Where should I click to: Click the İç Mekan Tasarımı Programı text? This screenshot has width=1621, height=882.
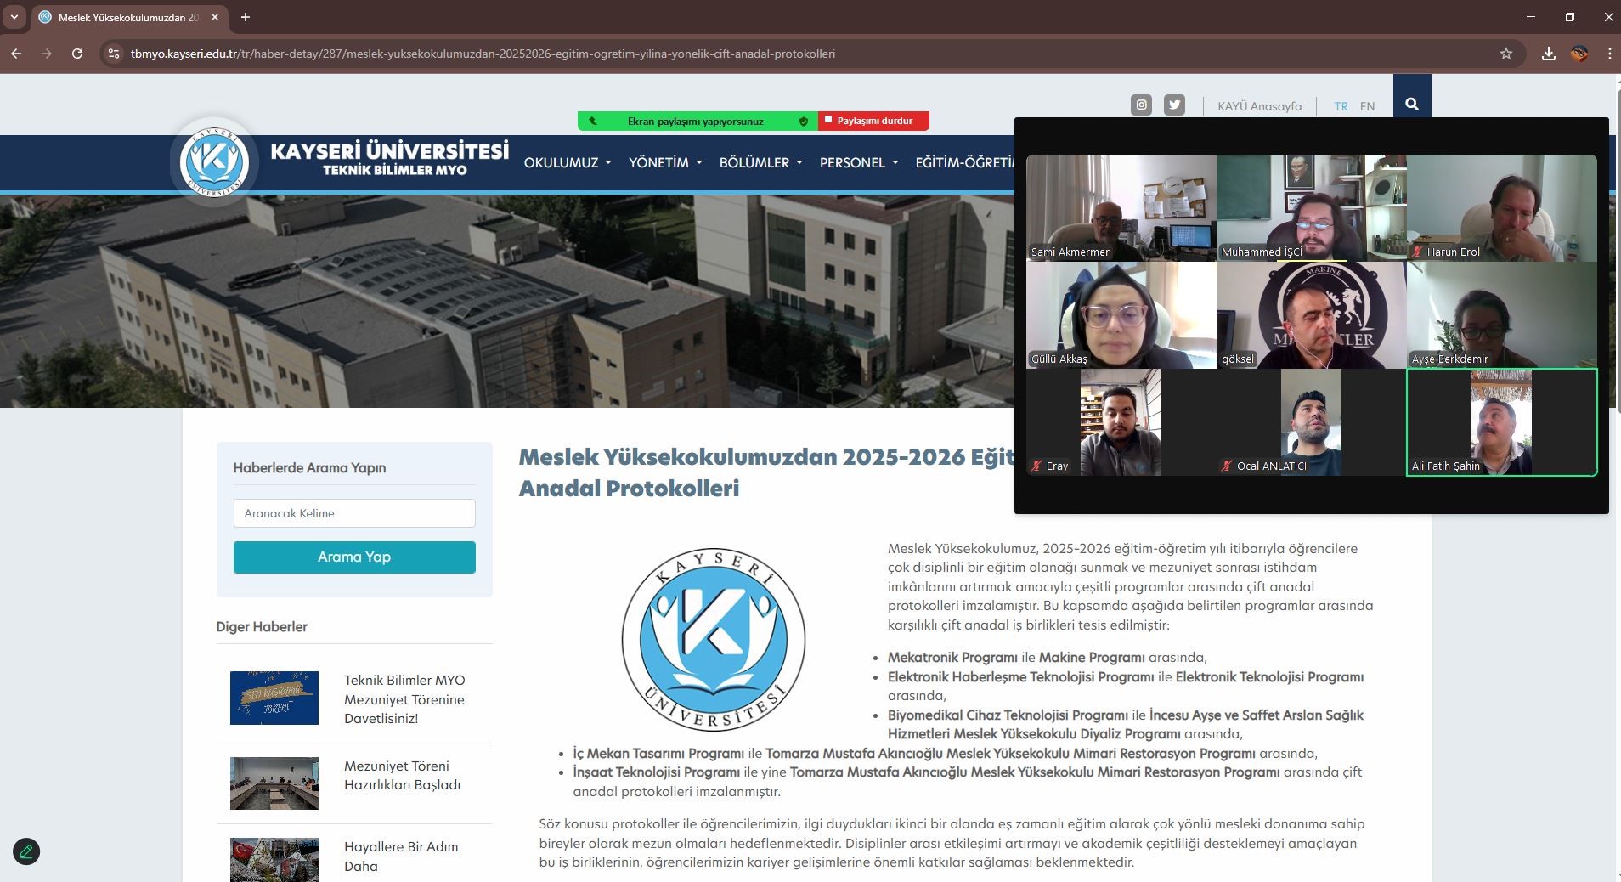(658, 753)
